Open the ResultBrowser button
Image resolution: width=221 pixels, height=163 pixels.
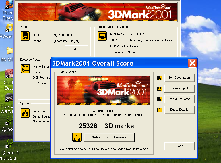pyautogui.click(x=179, y=99)
